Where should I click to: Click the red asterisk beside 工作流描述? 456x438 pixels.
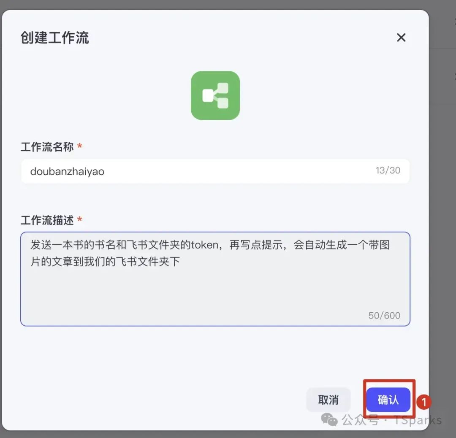point(80,219)
